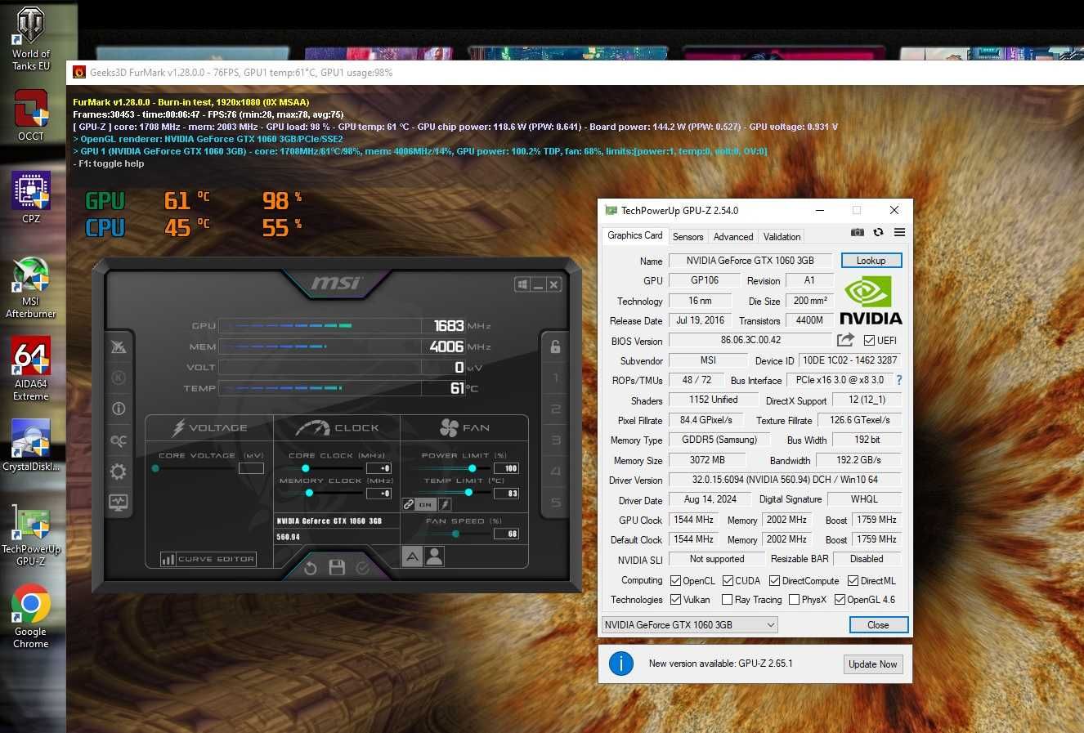Adjust the Core Clock slider handle
Screen dimensions: 1084x733
click(305, 468)
